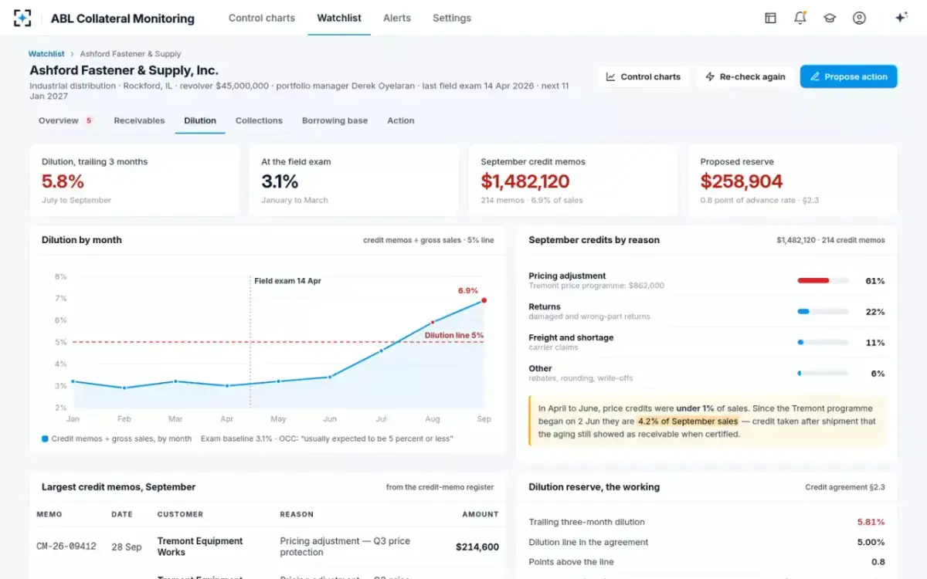
Task: Click Tremont Equipment Works customer for CM-26-09412
Action: click(x=200, y=547)
